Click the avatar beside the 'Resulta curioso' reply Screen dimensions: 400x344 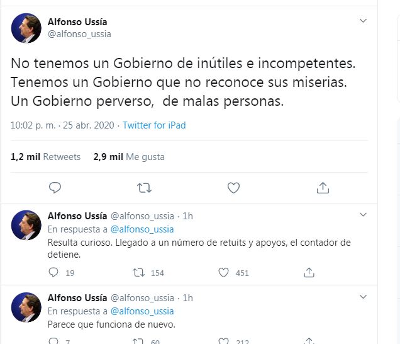[26, 225]
